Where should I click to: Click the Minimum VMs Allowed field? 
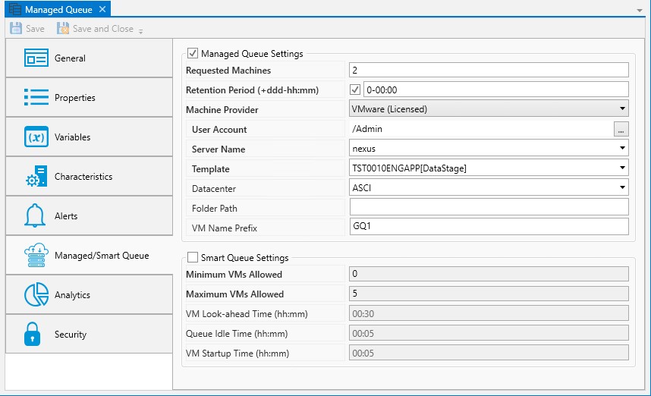pyautogui.click(x=489, y=274)
